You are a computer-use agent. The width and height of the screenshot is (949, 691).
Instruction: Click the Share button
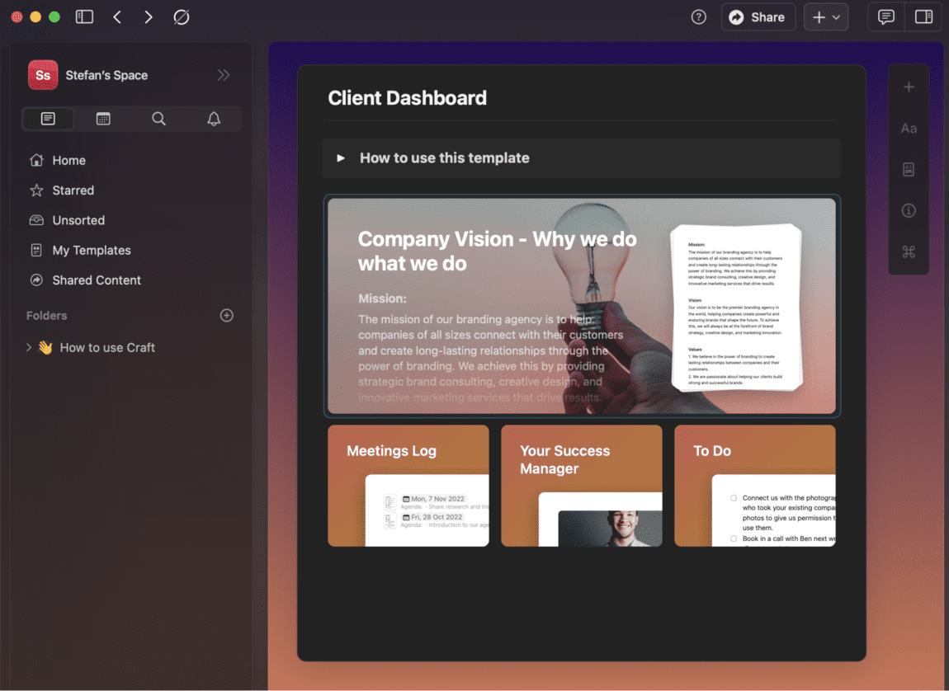click(758, 17)
